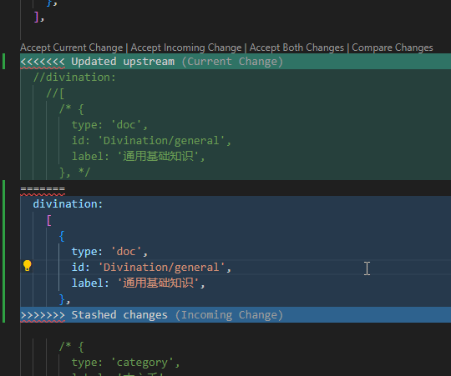Click the Updated upstream conflict header line
Image resolution: width=451 pixels, height=376 pixels.
coord(236,62)
